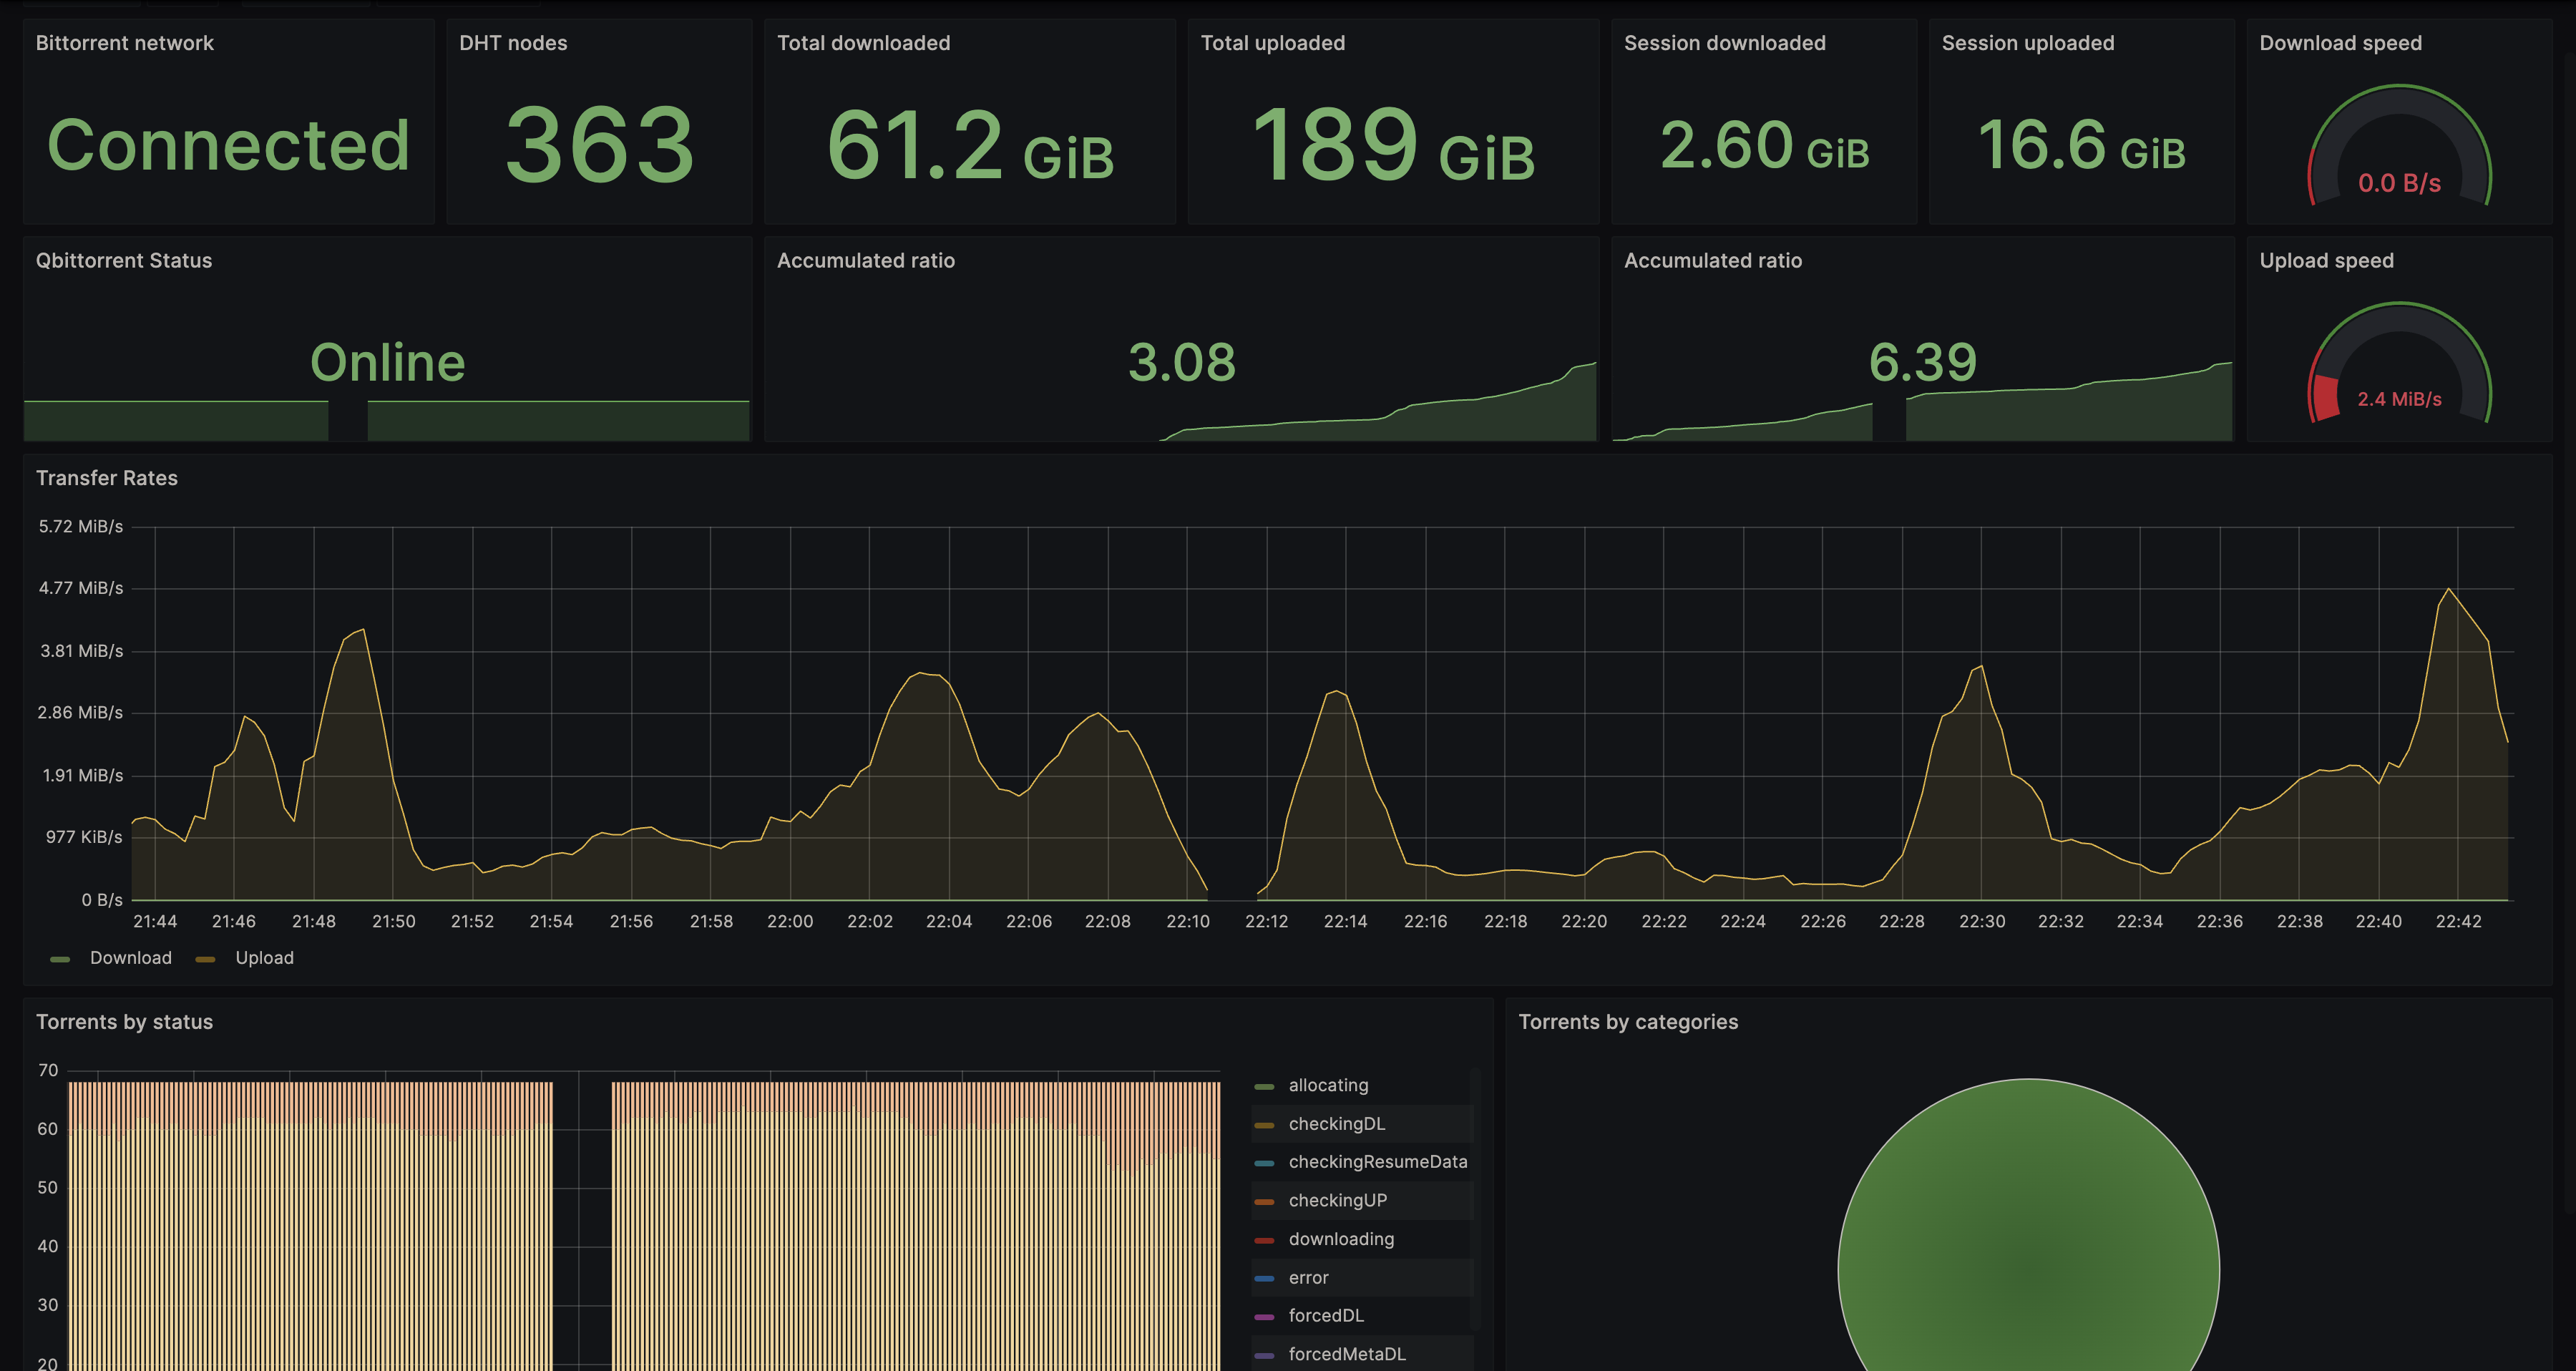
Task: Toggle the forcedMetaDL legend entry
Action: (x=1346, y=1354)
